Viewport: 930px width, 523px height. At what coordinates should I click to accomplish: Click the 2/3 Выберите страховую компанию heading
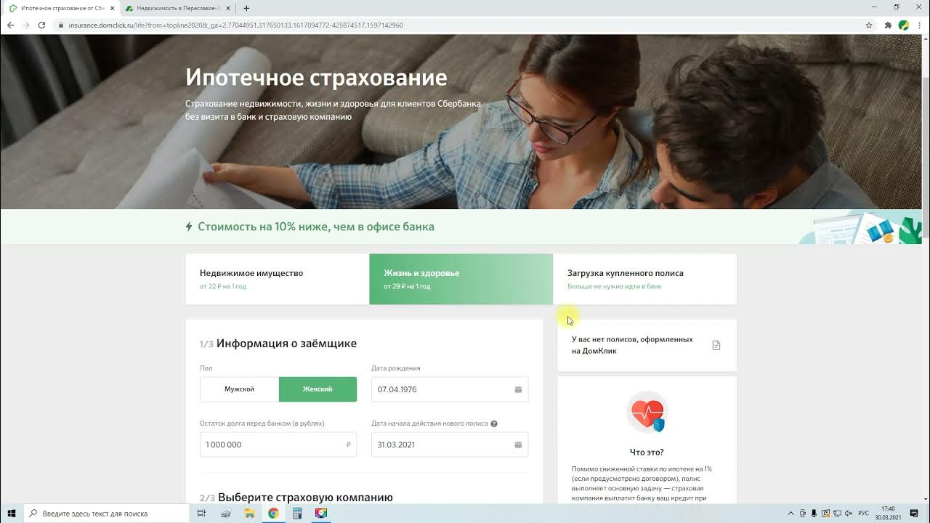(x=296, y=498)
